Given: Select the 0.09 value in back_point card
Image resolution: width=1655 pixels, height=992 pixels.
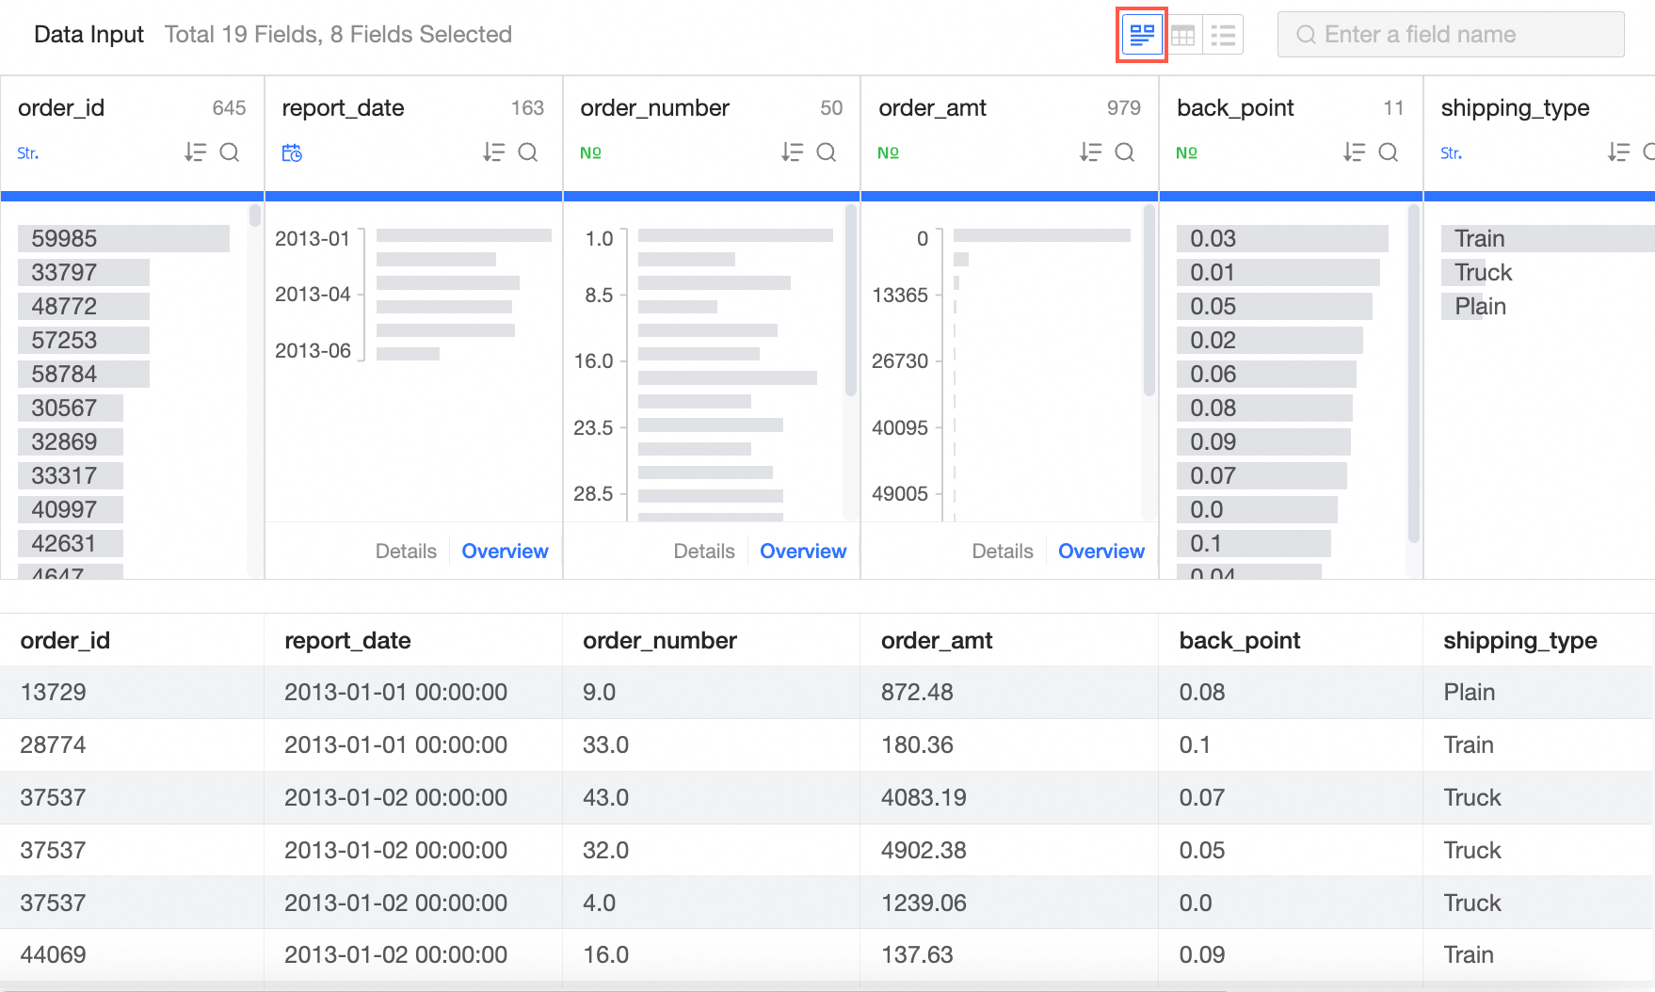Looking at the screenshot, I should click(x=1263, y=441).
